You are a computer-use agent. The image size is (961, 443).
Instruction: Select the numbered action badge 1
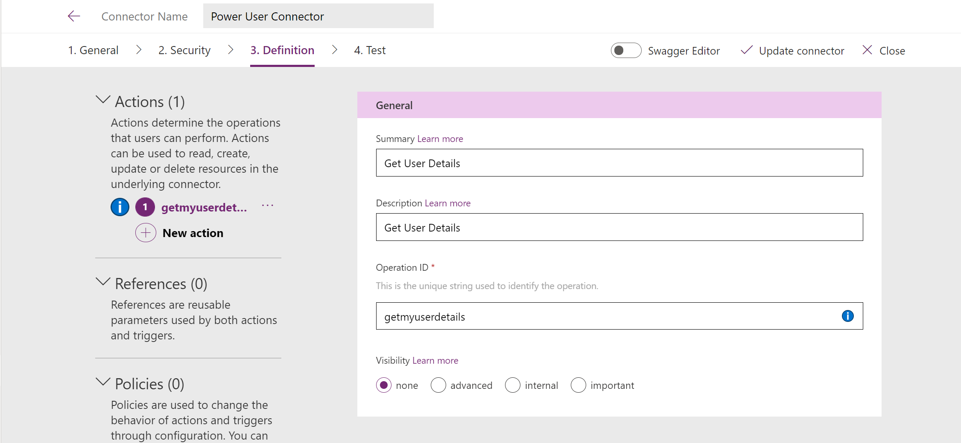coord(145,207)
